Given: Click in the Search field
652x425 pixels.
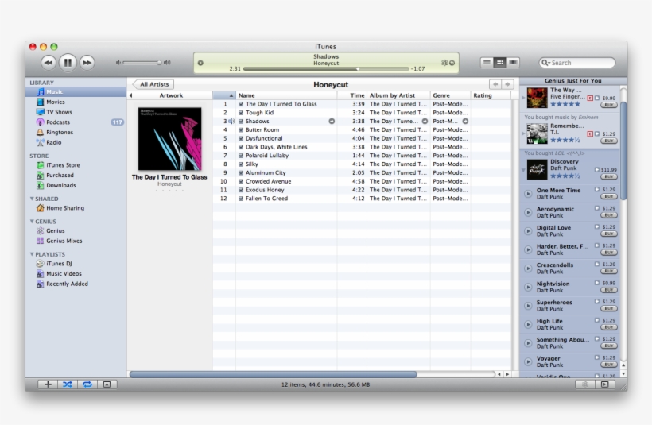Looking at the screenshot, I should pos(577,63).
